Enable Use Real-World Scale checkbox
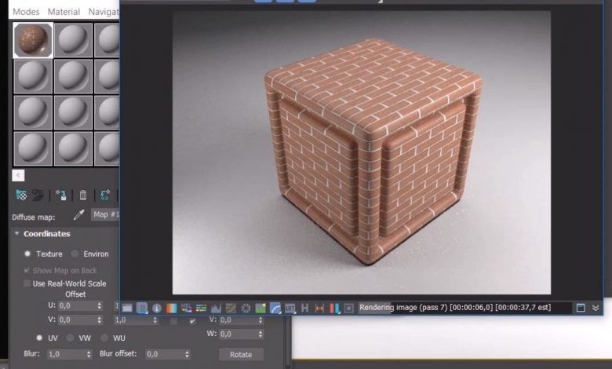 click(27, 283)
